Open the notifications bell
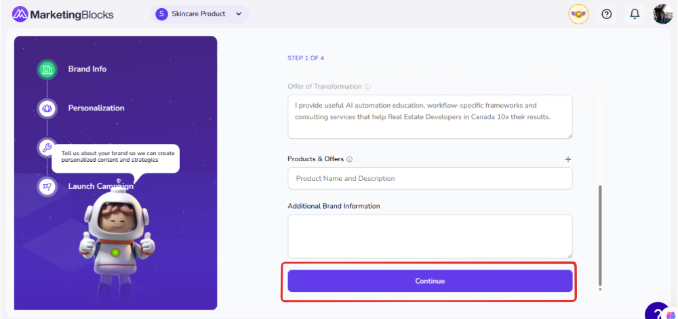Viewport: 678px width, 319px height. 635,14
